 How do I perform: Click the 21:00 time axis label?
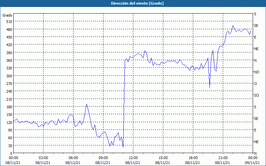(x=223, y=158)
